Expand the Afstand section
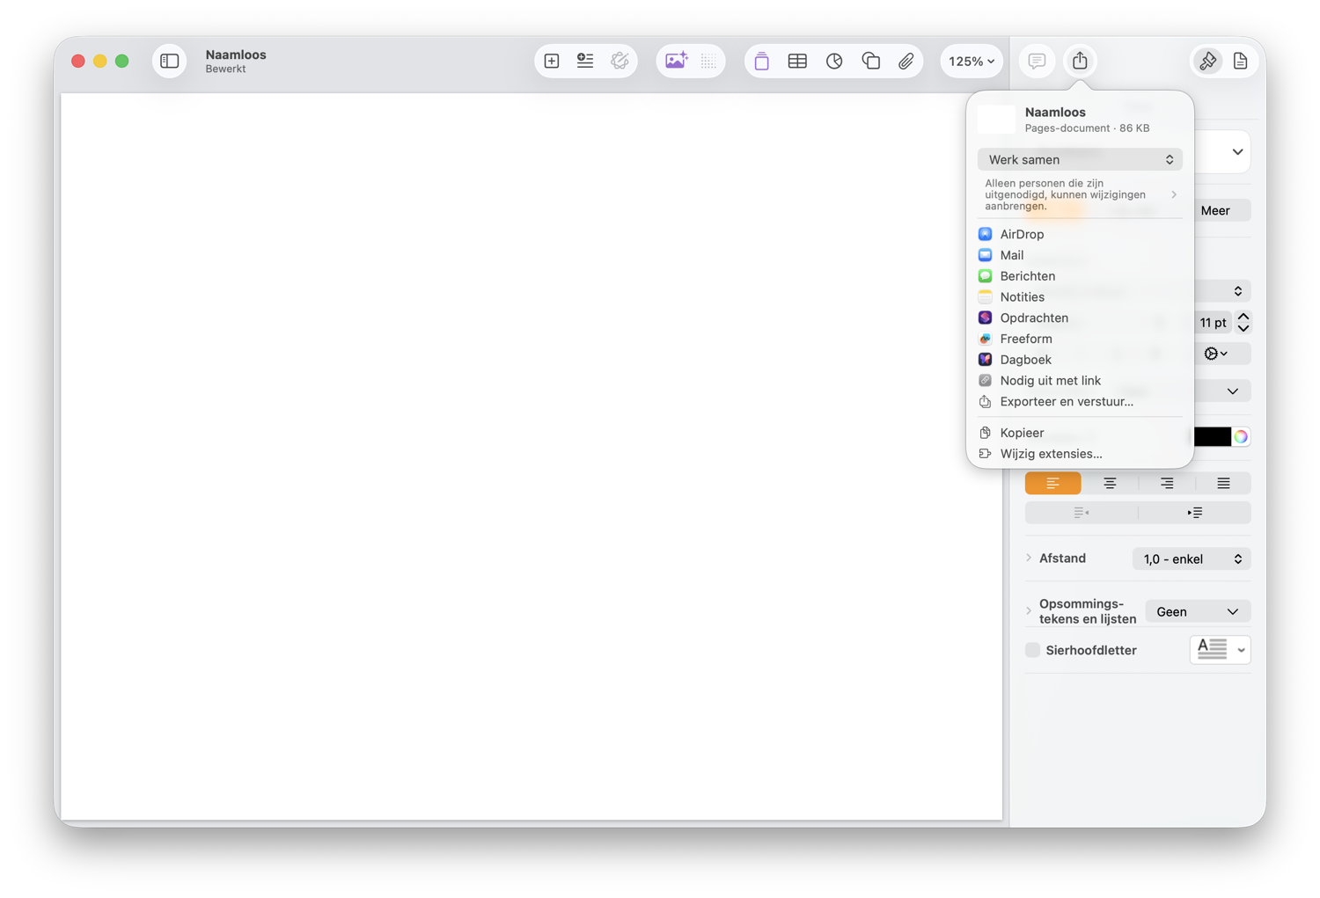This screenshot has width=1320, height=898. (1029, 558)
